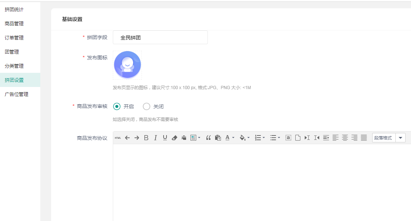Click the paste clipboard icon
The width and height of the screenshot is (411, 221).
click(x=218, y=138)
